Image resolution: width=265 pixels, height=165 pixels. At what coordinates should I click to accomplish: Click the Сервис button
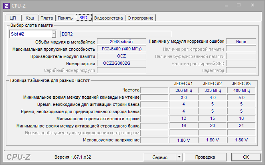[x=160, y=157]
